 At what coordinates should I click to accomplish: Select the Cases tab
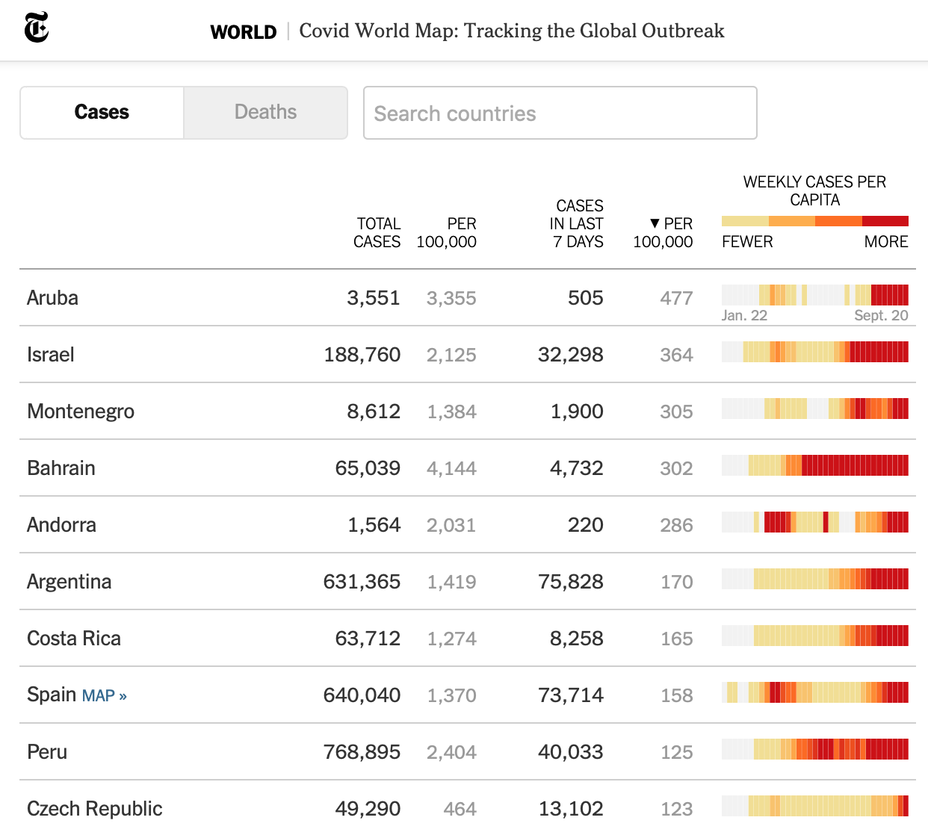pyautogui.click(x=102, y=113)
